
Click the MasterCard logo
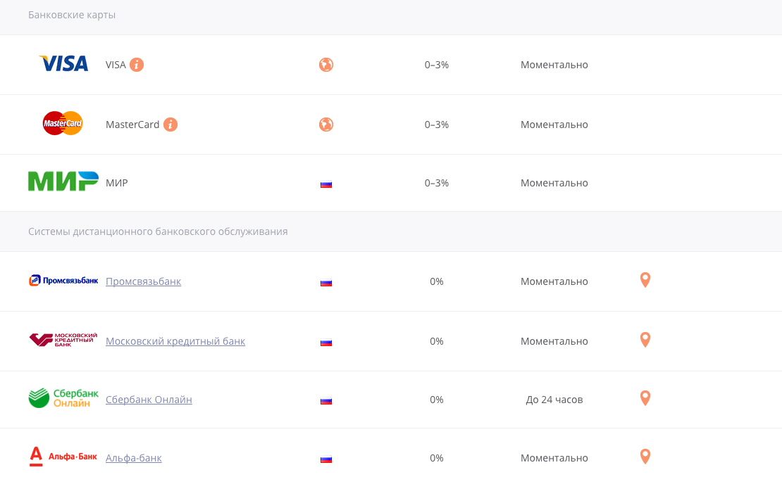pyautogui.click(x=63, y=123)
